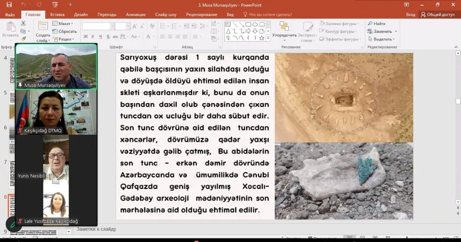
Task: Insert a Text Box from shapes gallery
Action: [228, 24]
